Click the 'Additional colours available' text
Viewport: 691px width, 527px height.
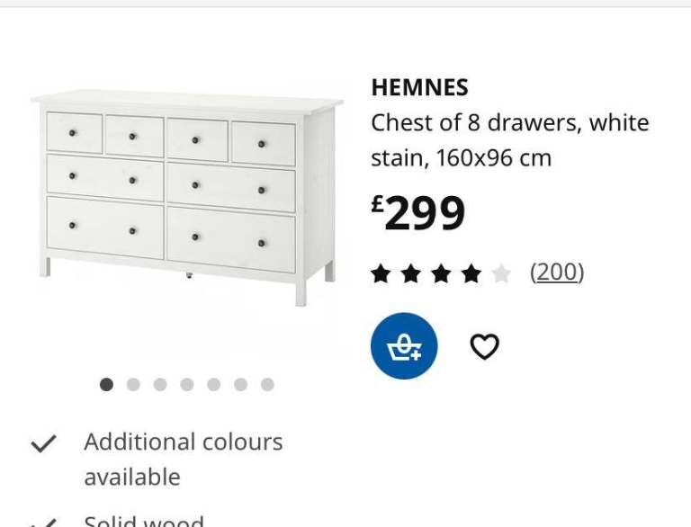(183, 459)
